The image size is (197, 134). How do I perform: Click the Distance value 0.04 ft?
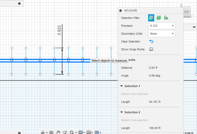[153, 68]
